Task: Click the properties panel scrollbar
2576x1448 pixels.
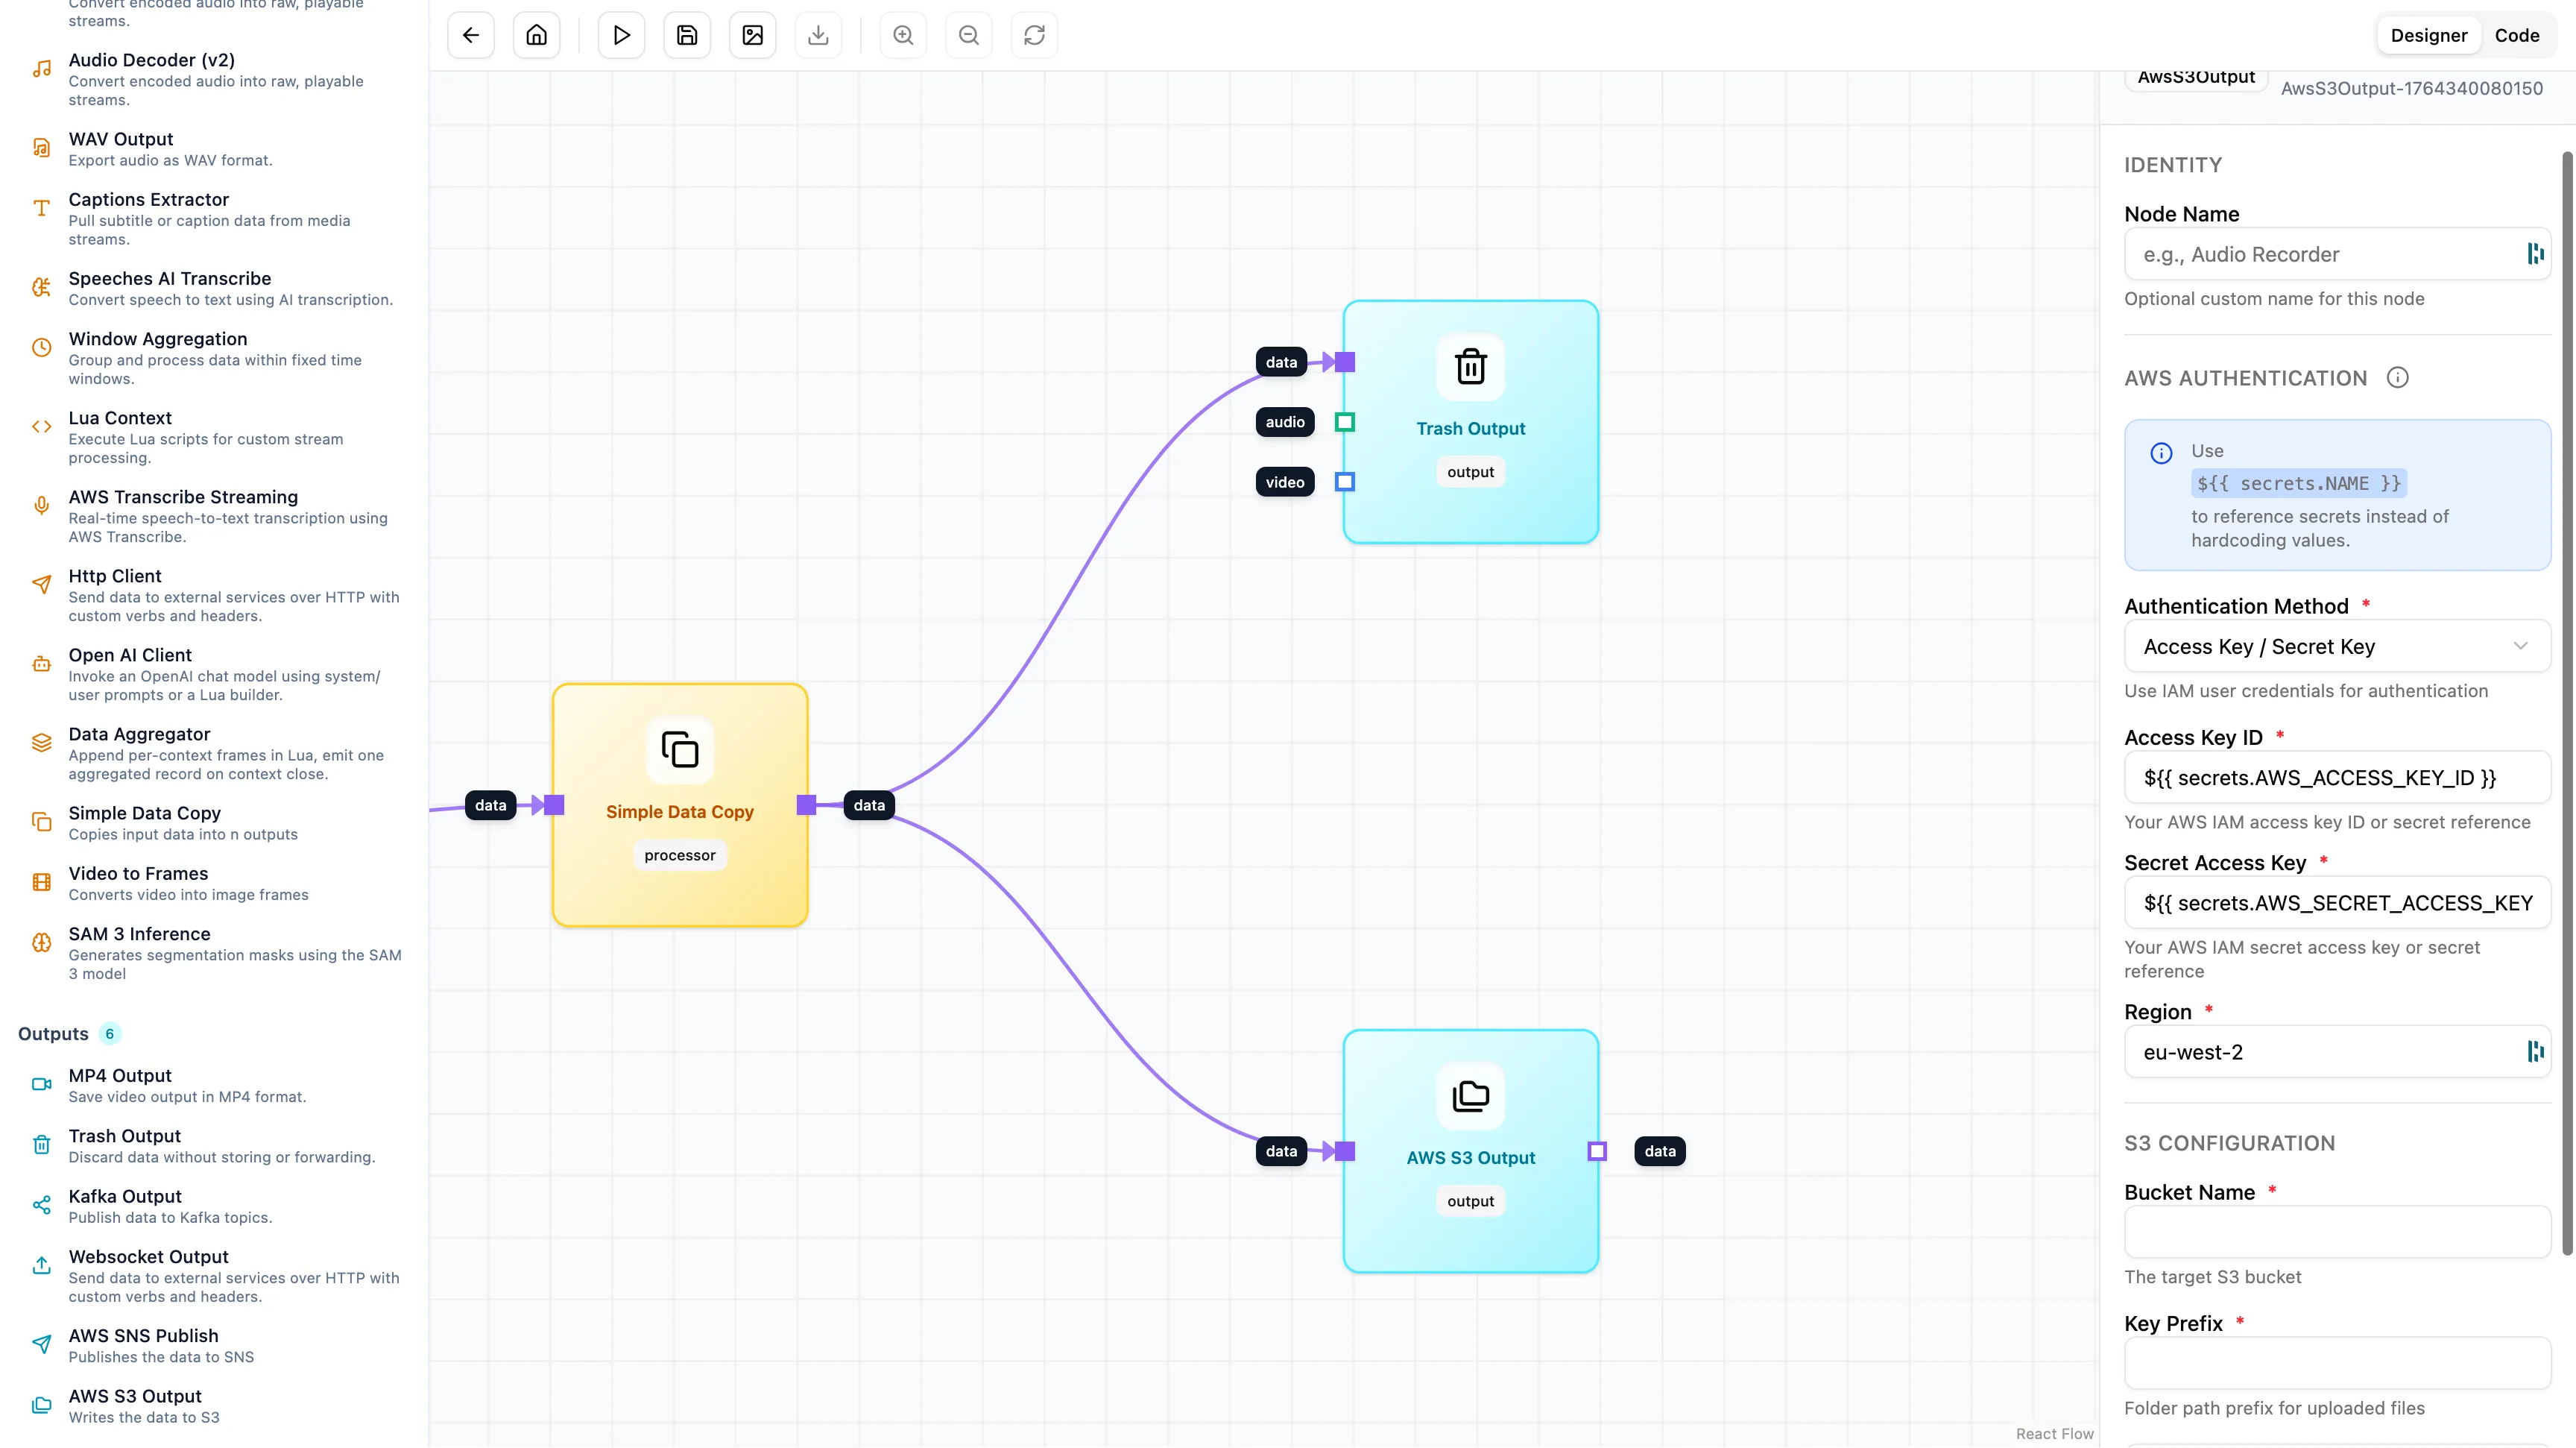Action: (2566, 704)
